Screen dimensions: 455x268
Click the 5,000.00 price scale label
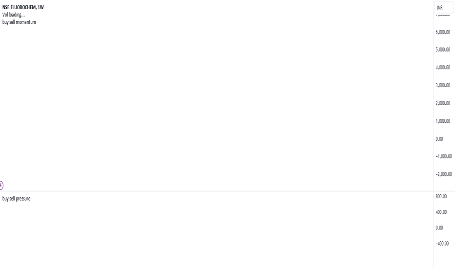point(443,50)
